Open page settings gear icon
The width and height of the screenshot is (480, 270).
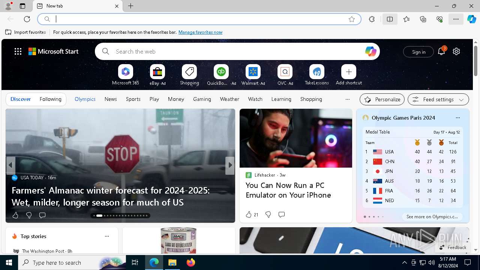click(x=456, y=51)
